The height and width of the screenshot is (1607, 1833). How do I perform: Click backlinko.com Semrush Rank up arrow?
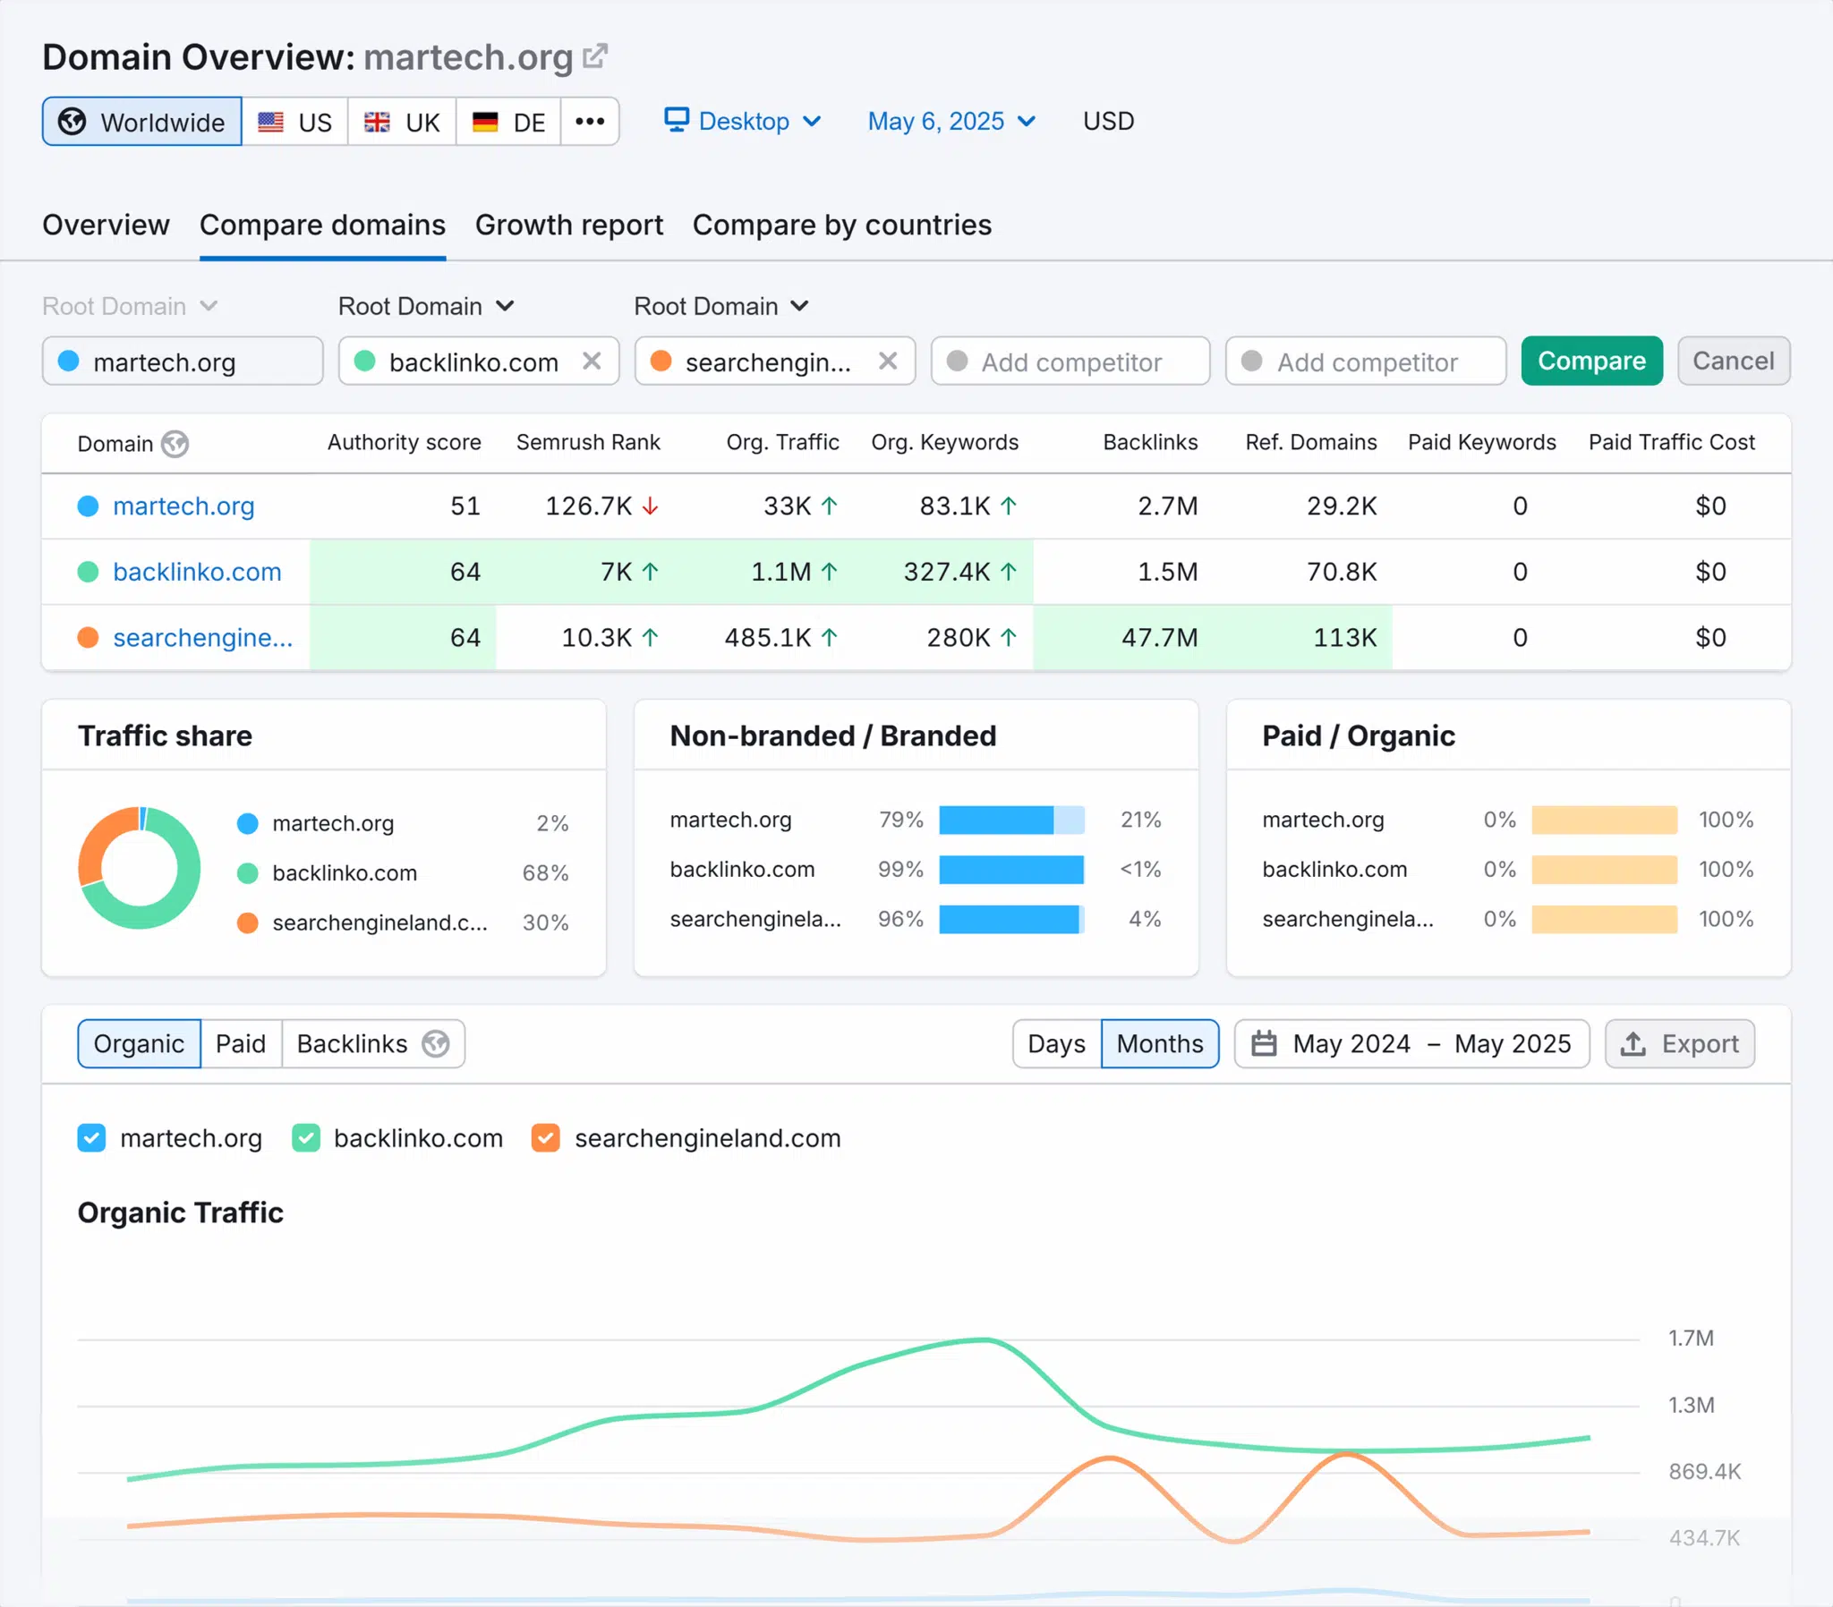coord(650,572)
